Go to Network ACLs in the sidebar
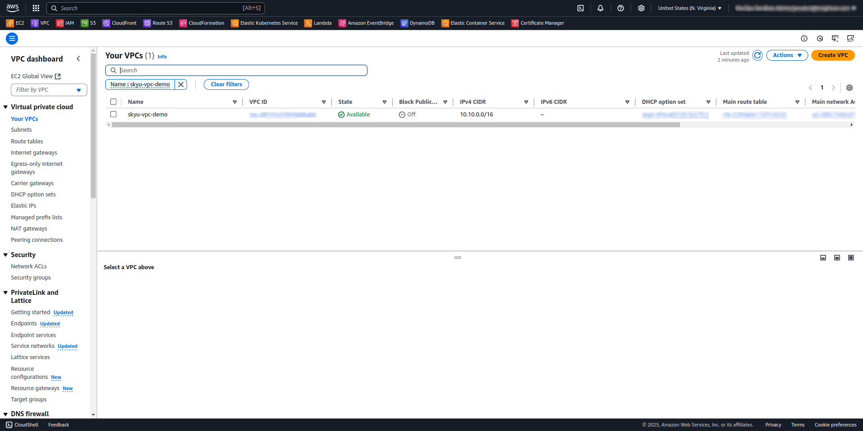This screenshot has width=863, height=431. pos(29,267)
